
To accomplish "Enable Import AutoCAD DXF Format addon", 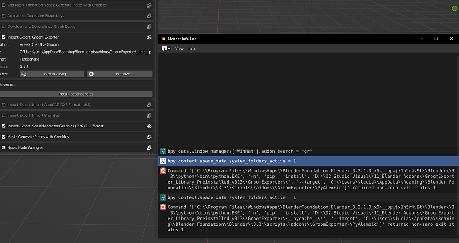I will [4, 104].
